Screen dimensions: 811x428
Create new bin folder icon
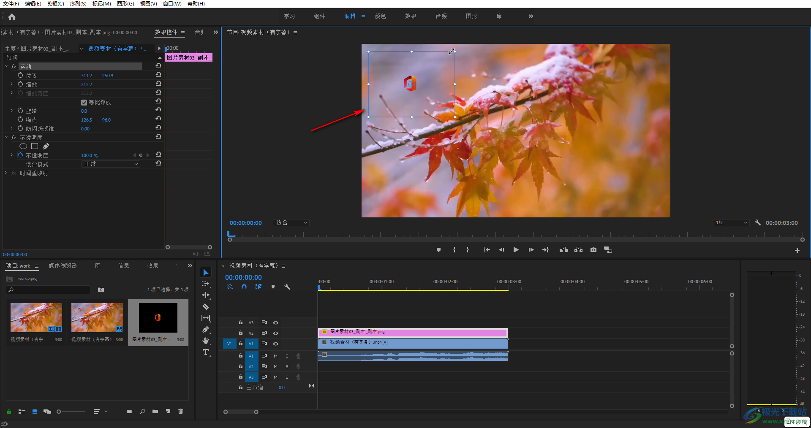pos(155,411)
